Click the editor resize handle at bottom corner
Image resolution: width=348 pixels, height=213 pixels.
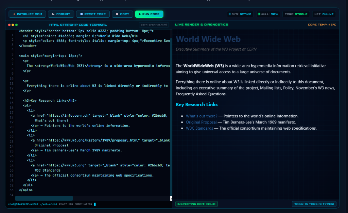point(171,198)
